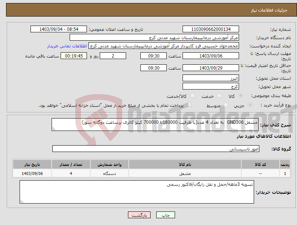This screenshot has height=225, width=297.
Task: Click the delivery city field کرج
Action: click(211, 87)
